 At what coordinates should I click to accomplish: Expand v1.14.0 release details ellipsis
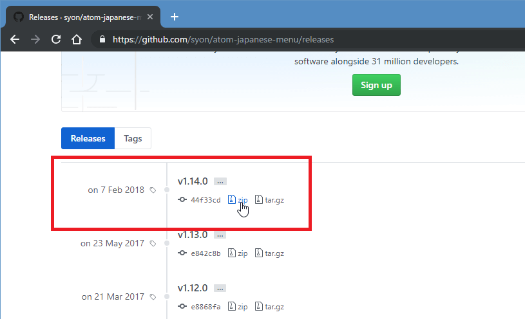[220, 182]
